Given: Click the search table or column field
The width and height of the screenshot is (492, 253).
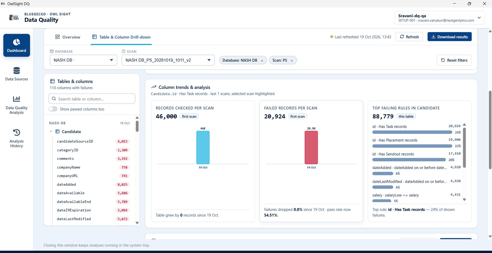Looking at the screenshot, I should click(x=92, y=99).
